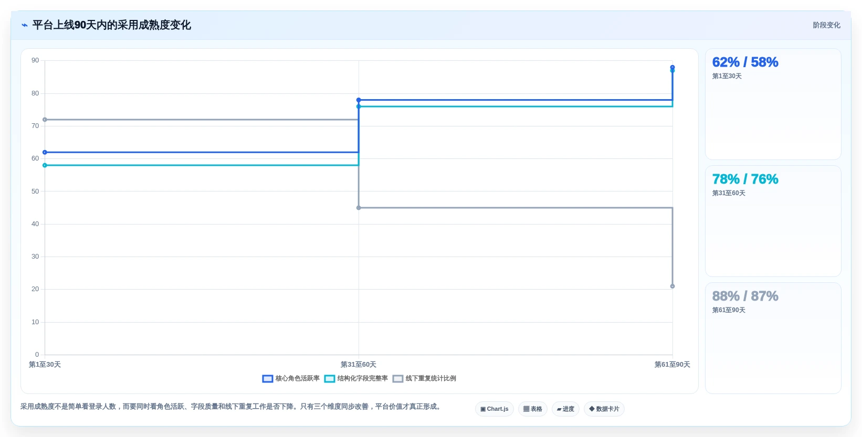Viewport: 862px width, 437px height.
Task: Click the lightning icon beside the chart title
Action: pos(25,25)
